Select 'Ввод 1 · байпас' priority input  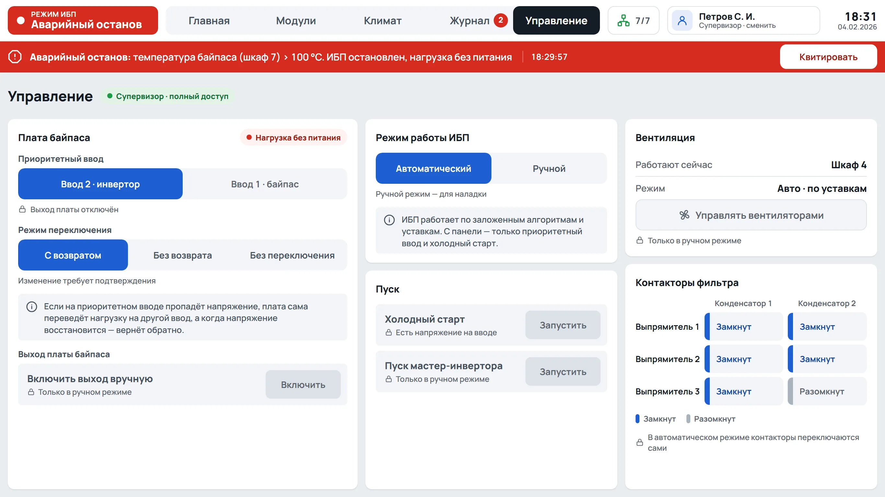(x=265, y=184)
